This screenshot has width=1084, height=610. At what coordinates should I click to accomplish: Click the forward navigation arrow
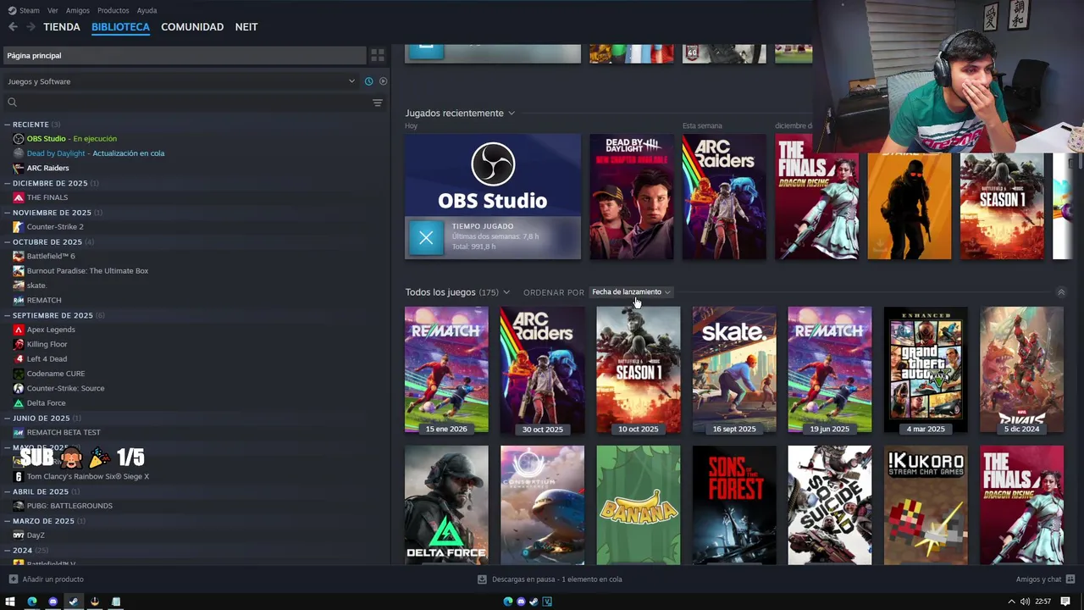point(30,27)
